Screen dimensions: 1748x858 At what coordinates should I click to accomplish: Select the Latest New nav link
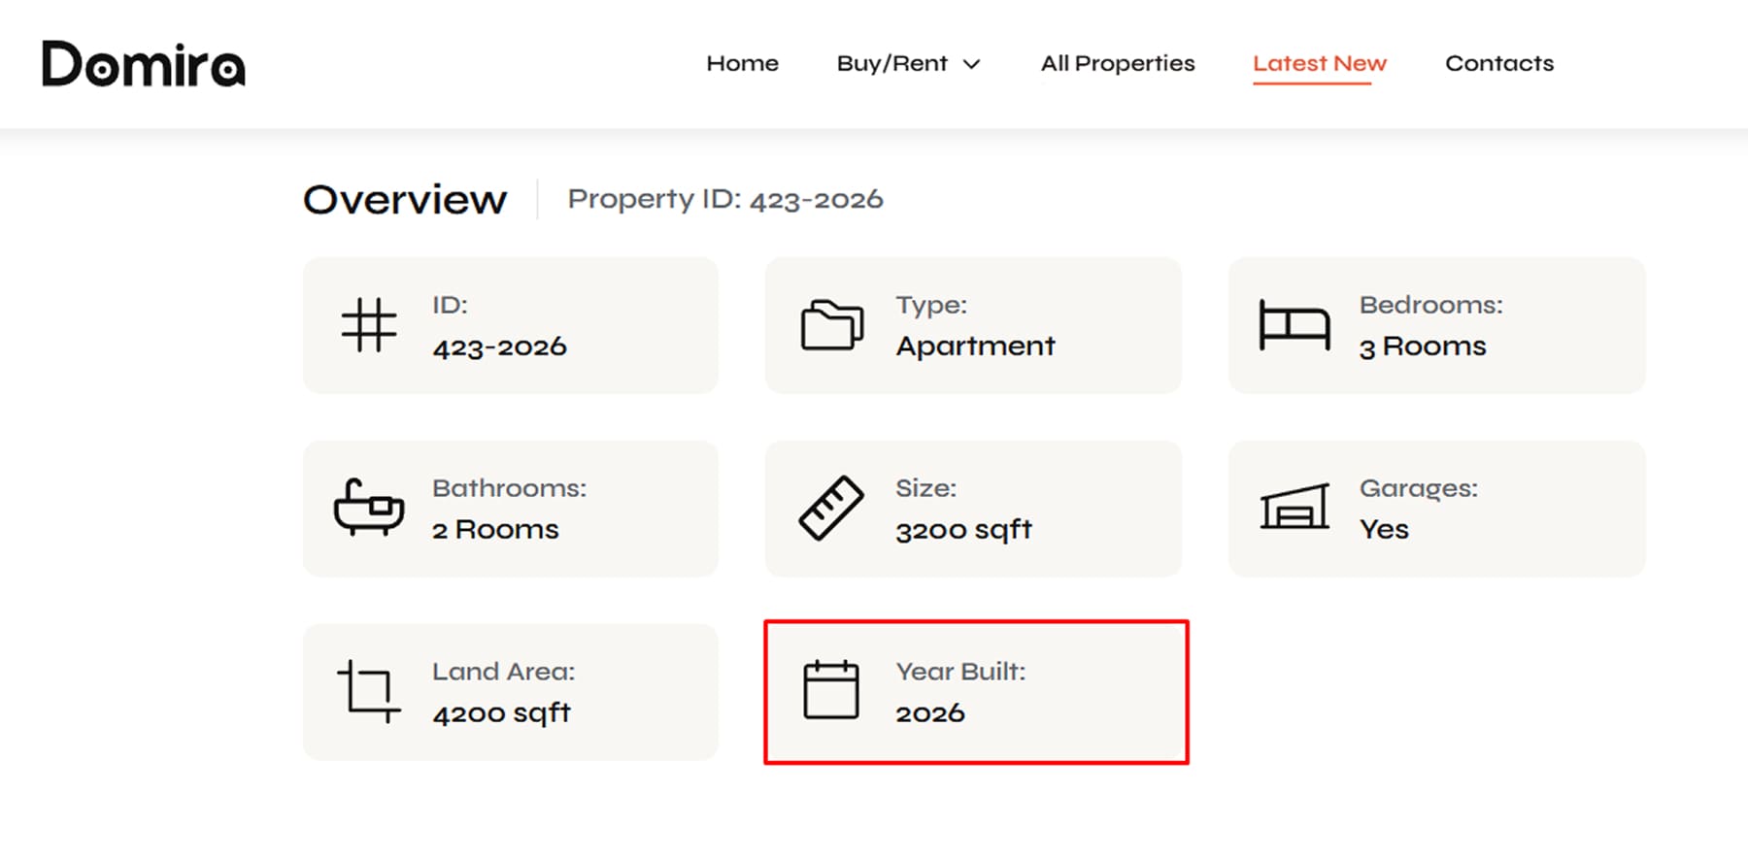point(1320,63)
